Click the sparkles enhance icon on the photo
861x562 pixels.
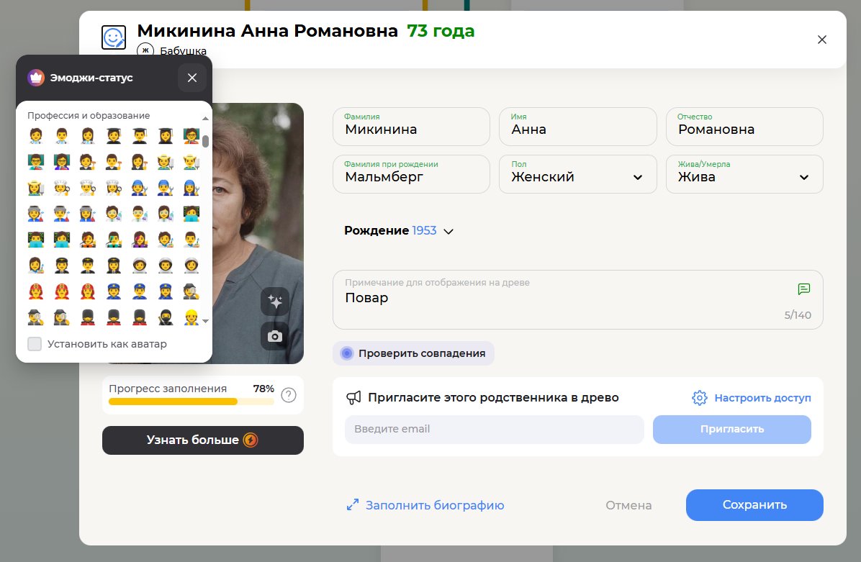pyautogui.click(x=274, y=302)
